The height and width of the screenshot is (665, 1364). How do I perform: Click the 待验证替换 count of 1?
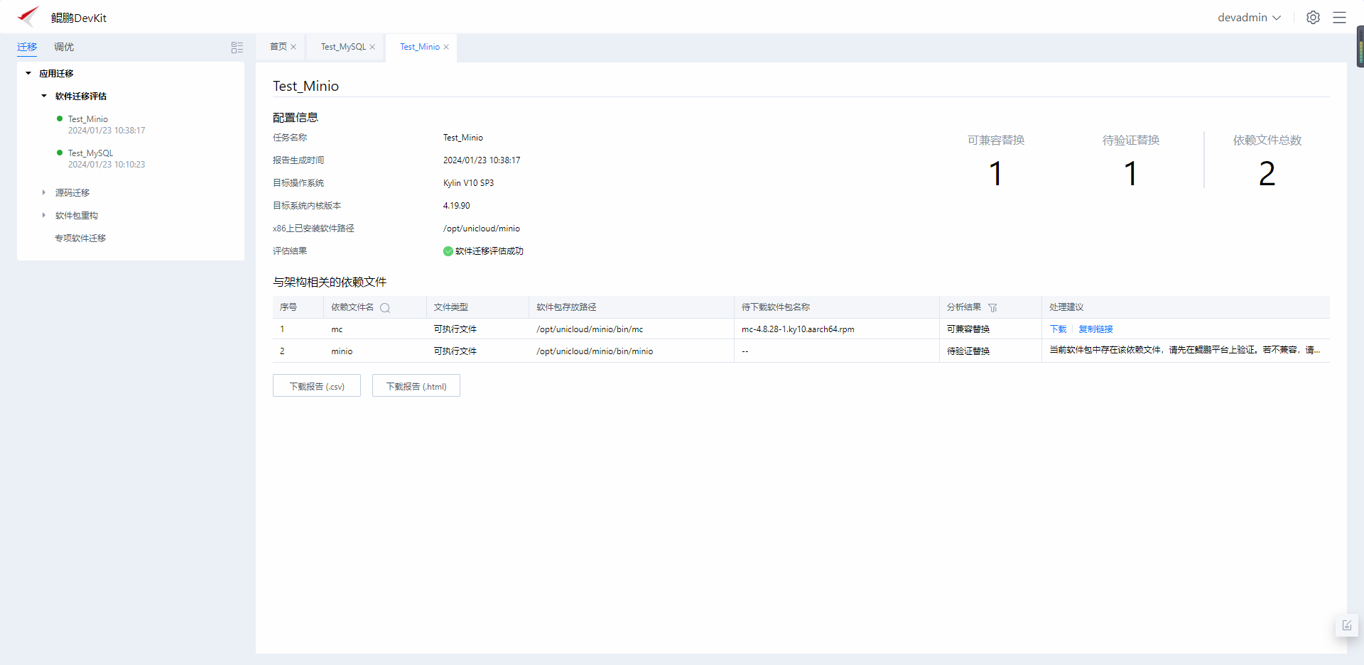click(x=1131, y=174)
